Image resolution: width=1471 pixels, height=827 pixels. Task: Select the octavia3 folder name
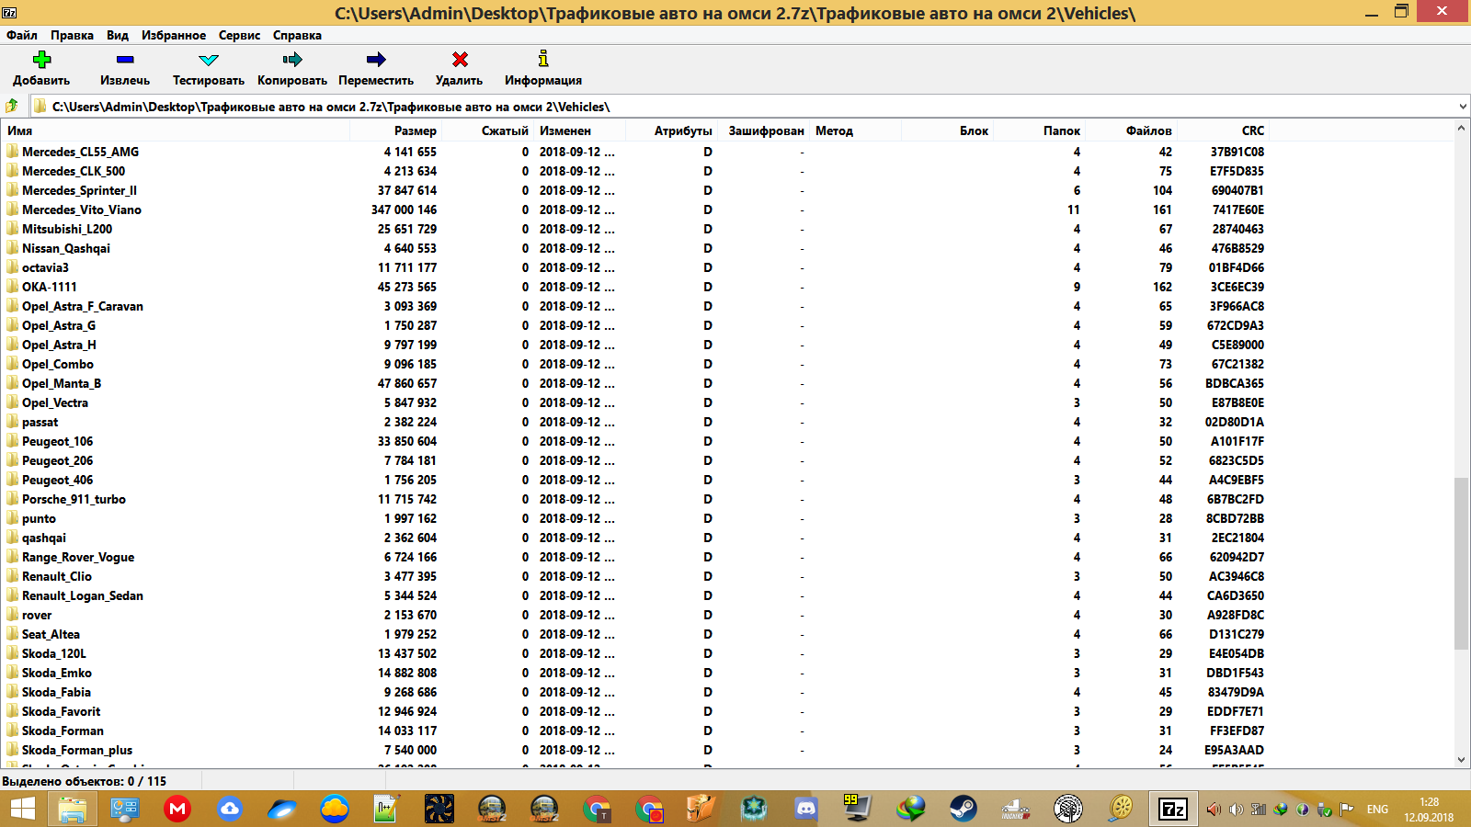(45, 267)
